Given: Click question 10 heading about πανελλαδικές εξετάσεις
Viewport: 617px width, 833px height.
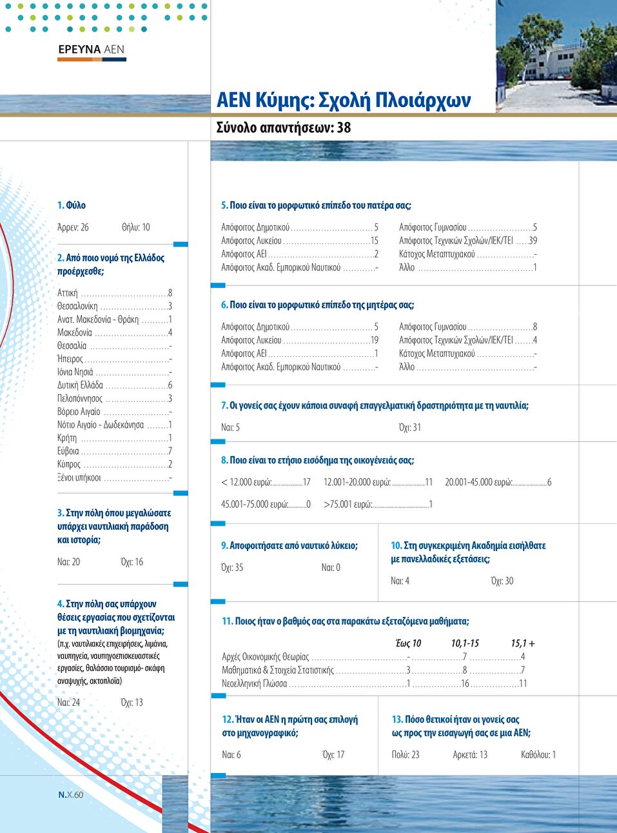Looking at the screenshot, I should (469, 552).
